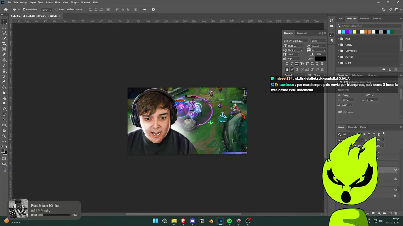The width and height of the screenshot is (403, 226).
Task: Select the Rectangular Marquee tool
Action: pyautogui.click(x=4, y=27)
